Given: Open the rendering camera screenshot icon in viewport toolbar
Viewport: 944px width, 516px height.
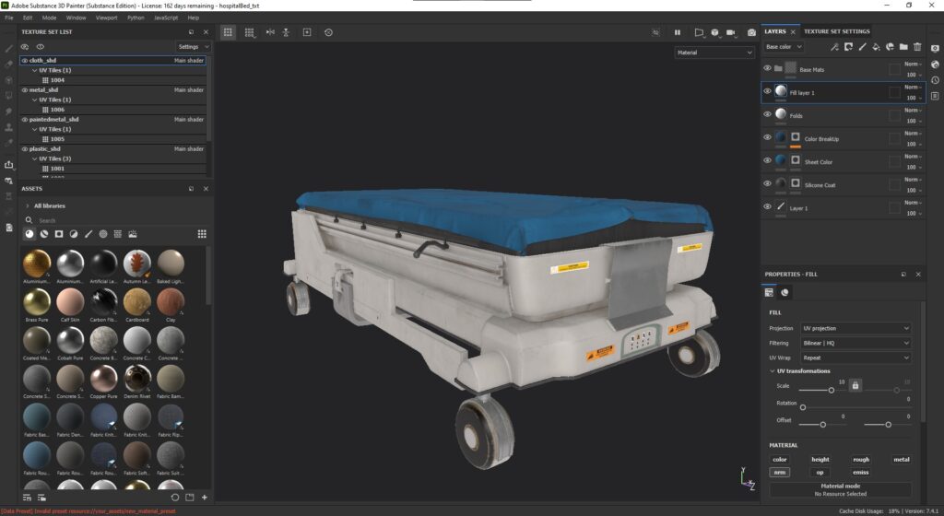Looking at the screenshot, I should pyautogui.click(x=751, y=32).
